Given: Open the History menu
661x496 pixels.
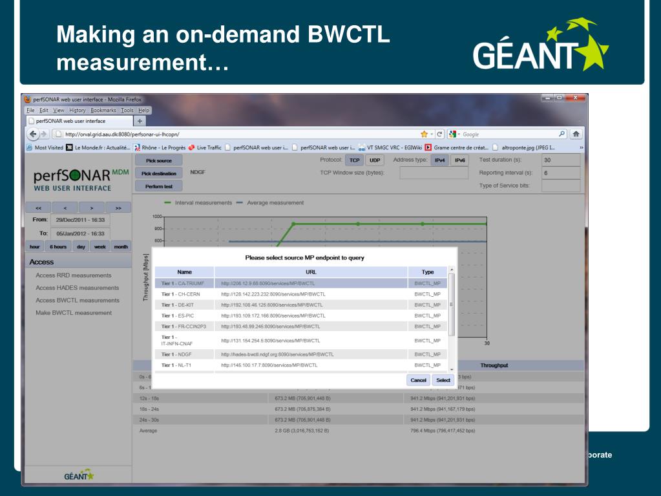Looking at the screenshot, I should [x=78, y=110].
